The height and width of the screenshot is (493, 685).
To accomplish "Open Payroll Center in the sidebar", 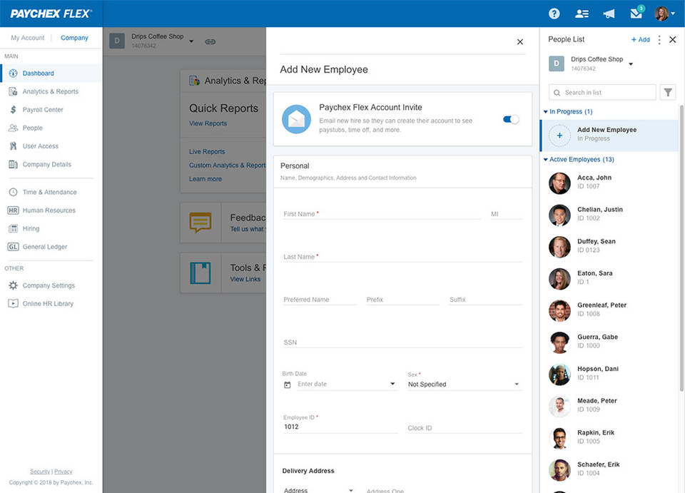I will (x=43, y=110).
